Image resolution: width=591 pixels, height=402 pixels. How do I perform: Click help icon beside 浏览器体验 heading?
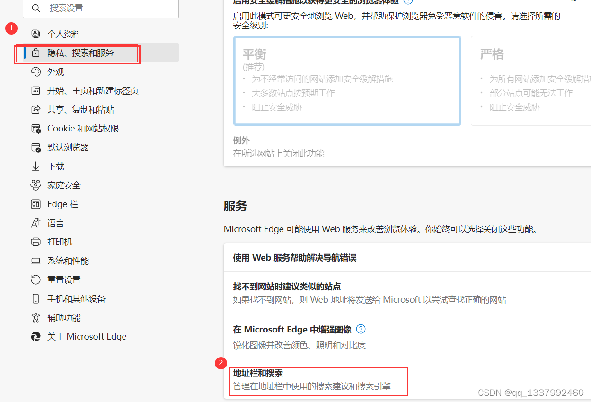[x=407, y=1]
